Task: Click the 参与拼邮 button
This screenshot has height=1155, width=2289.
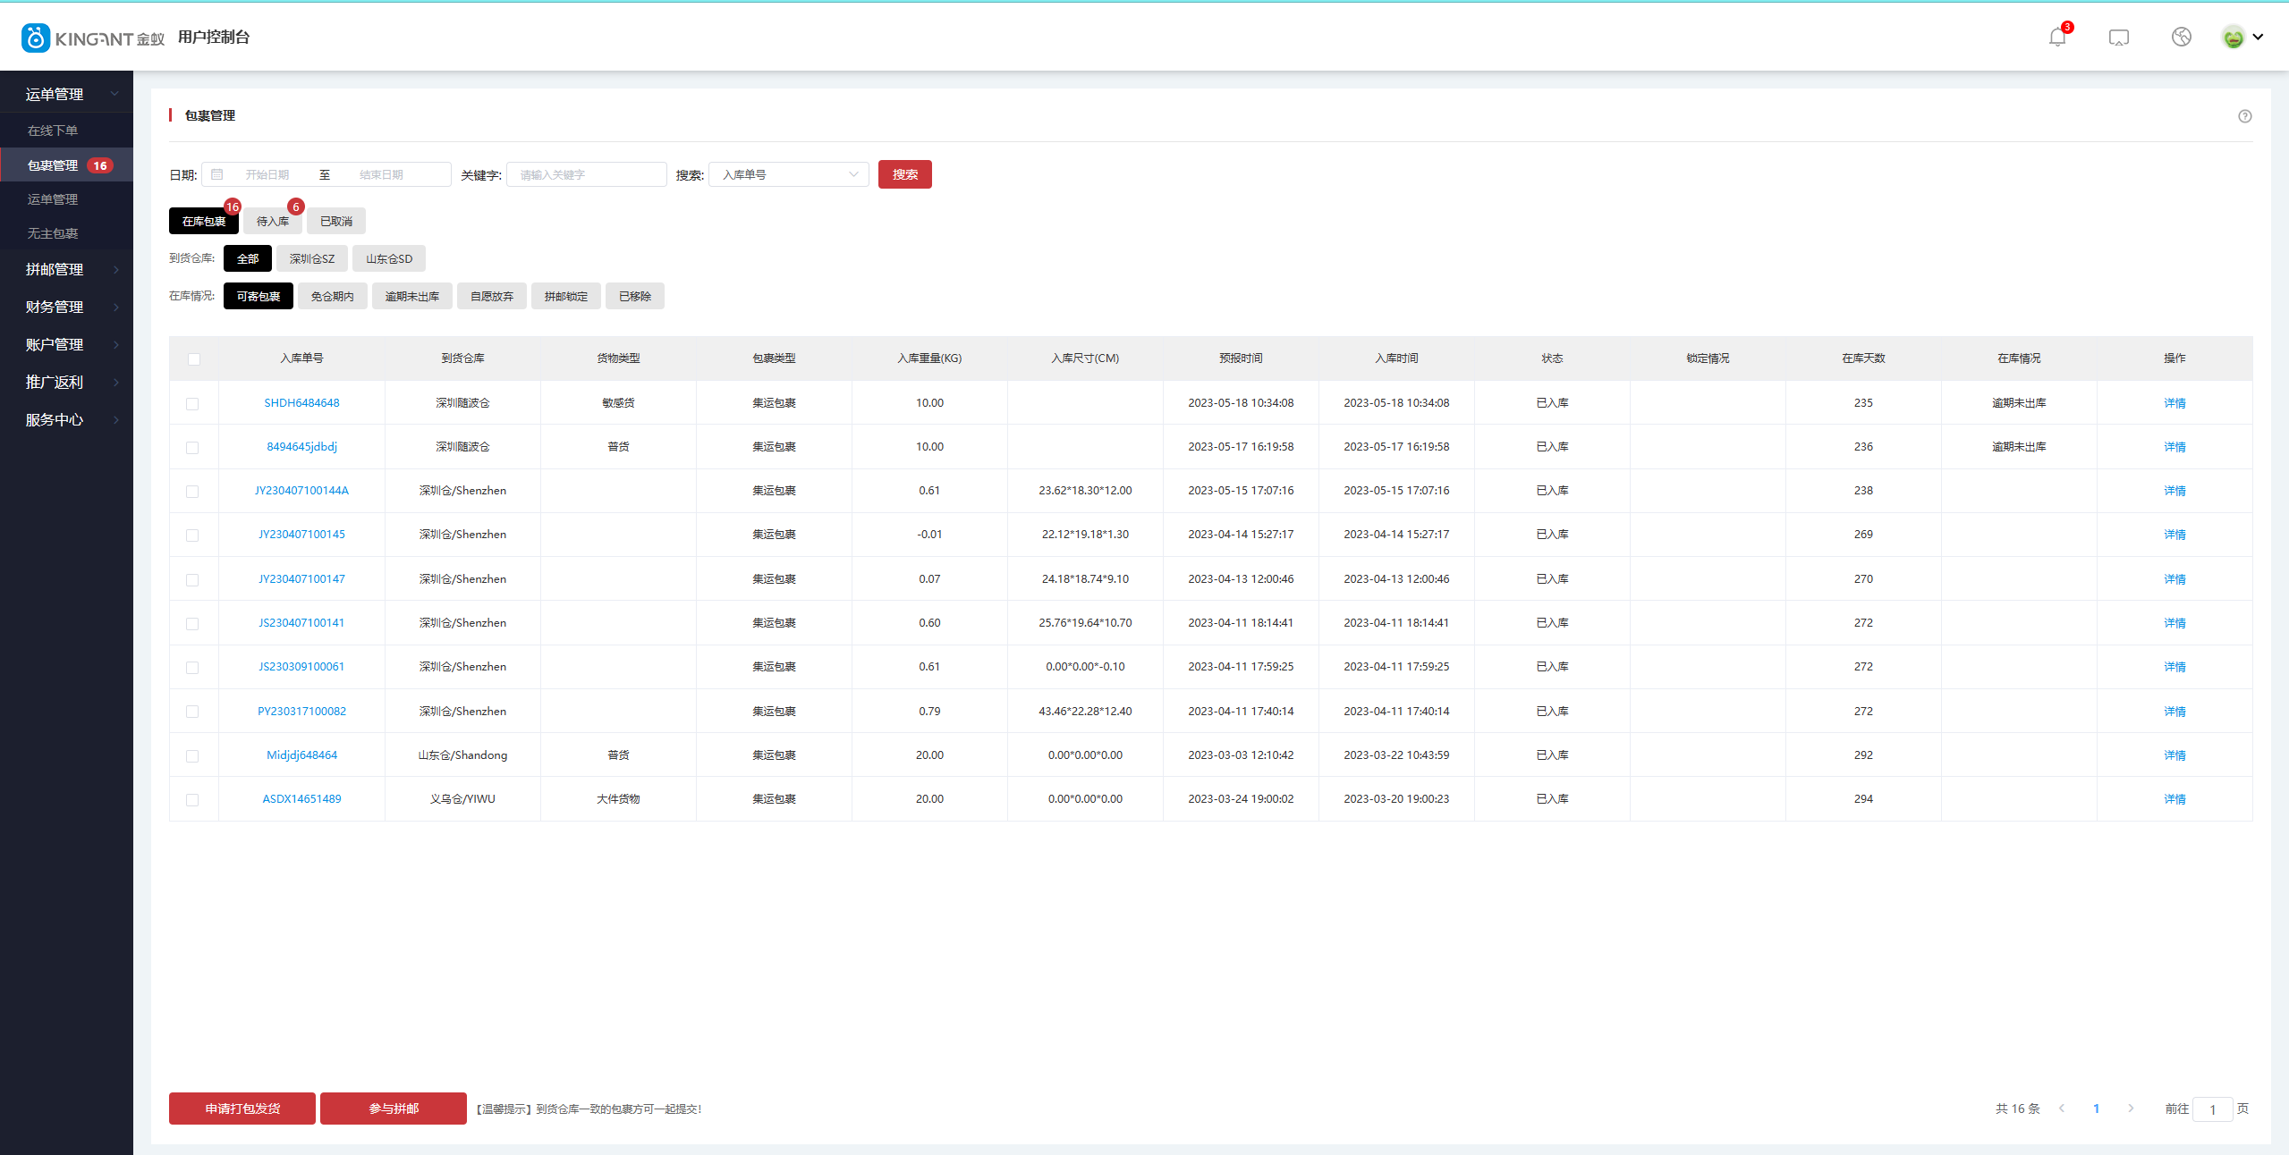Action: (394, 1109)
